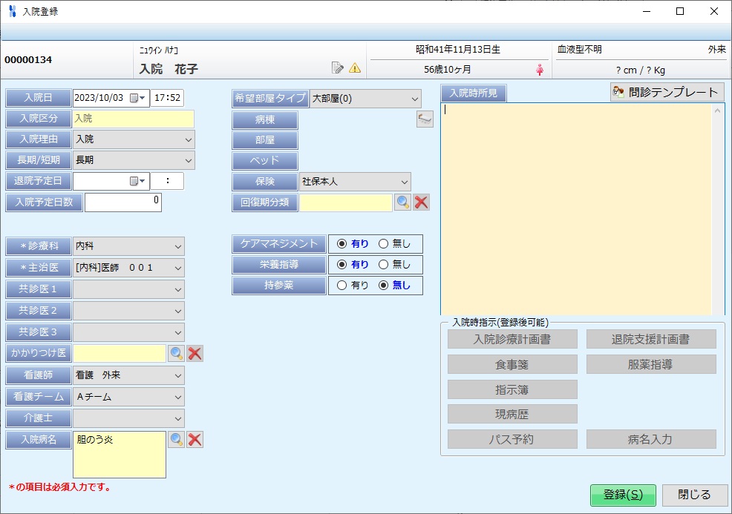Viewport: 732px width, 514px height.
Task: Clear 回復期分類 with the red X
Action: pos(422,202)
